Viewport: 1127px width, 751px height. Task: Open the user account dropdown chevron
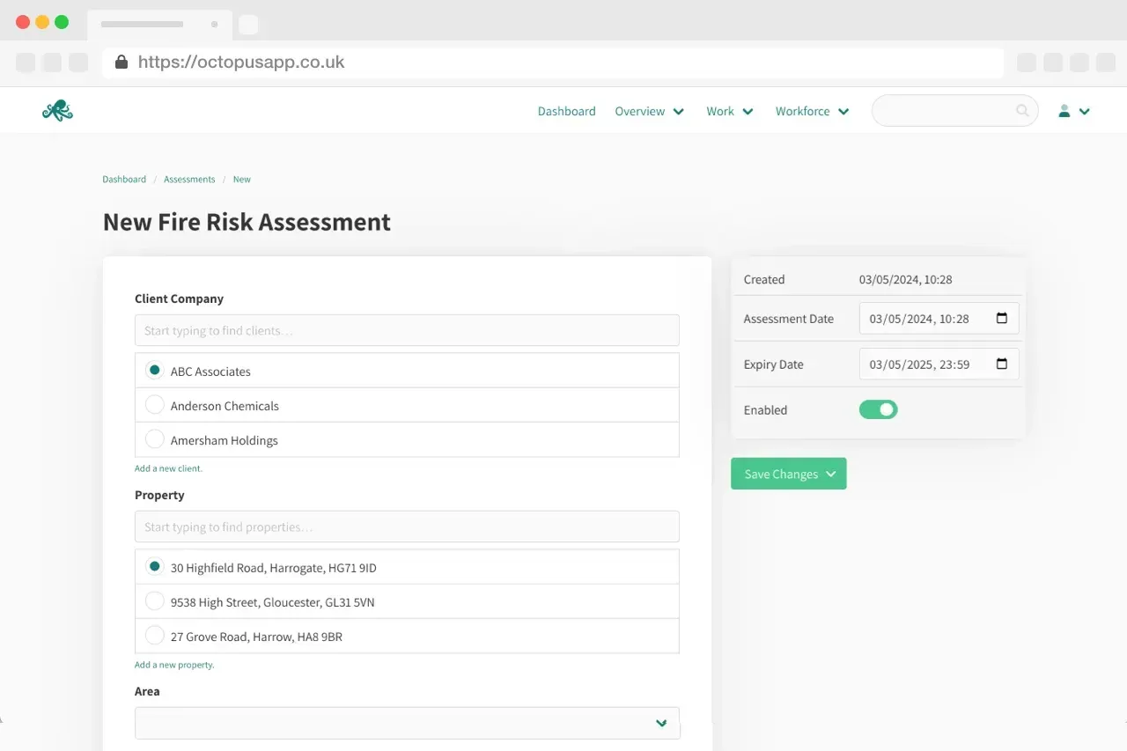click(1085, 111)
